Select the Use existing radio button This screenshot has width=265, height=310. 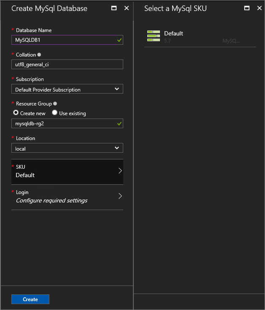click(55, 113)
